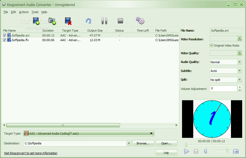Click the File Path column header
This screenshot has height=158, width=246.
(x=166, y=31)
